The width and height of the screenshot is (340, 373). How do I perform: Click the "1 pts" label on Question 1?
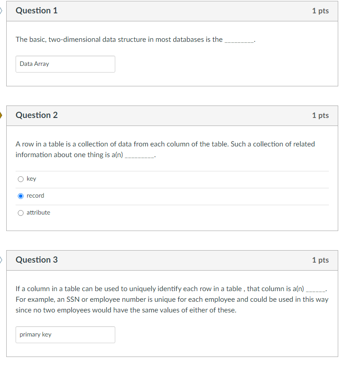point(320,10)
